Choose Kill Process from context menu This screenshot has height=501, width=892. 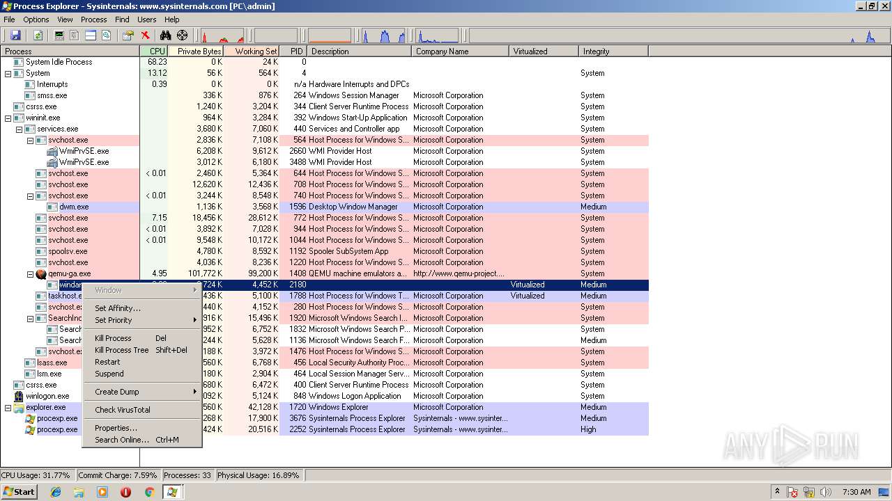[x=142, y=338]
